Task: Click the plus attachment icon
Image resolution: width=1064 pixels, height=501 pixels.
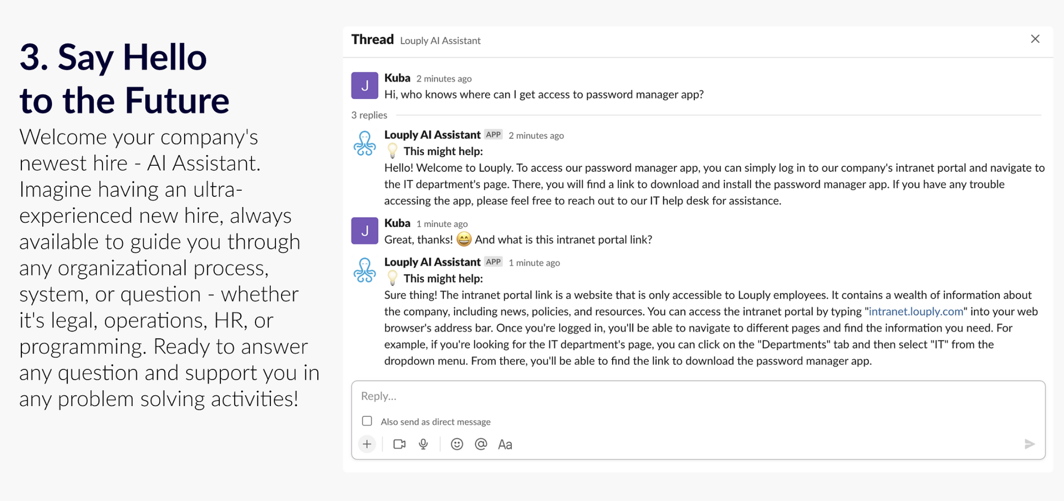Action: [367, 444]
